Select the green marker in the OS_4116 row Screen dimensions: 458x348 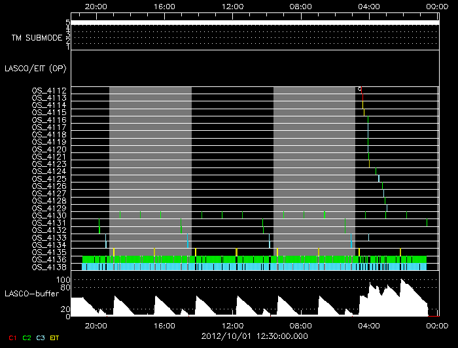[x=368, y=120]
